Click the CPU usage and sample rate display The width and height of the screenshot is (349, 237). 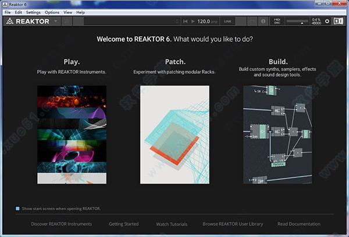point(316,21)
